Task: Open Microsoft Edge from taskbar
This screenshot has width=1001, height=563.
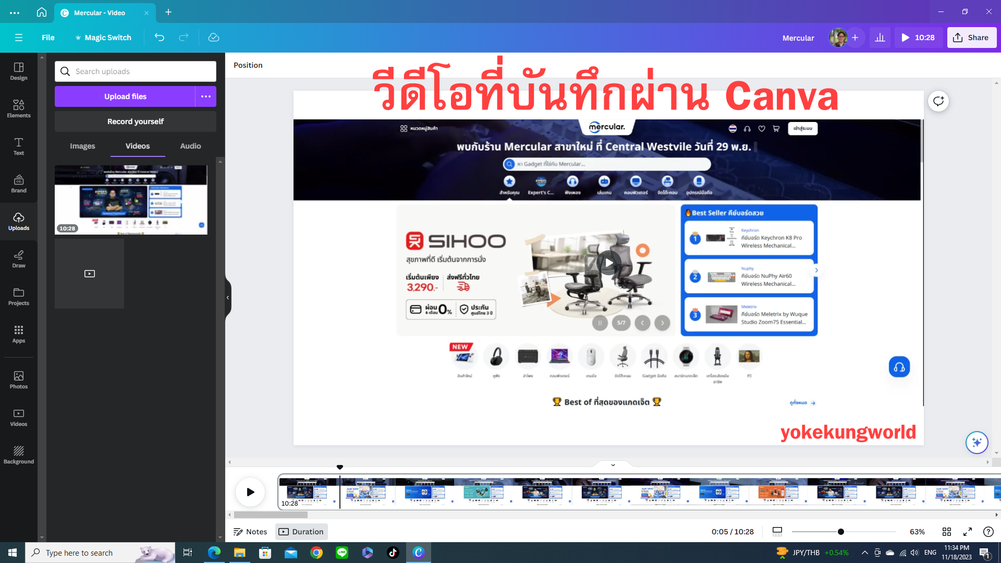Action: [x=214, y=553]
